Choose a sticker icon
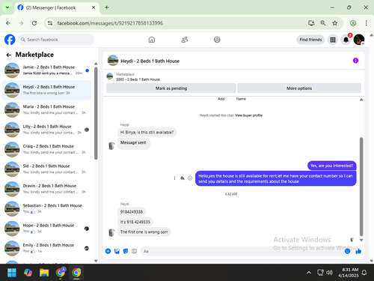The width and height of the screenshot is (374, 281). click(126, 251)
